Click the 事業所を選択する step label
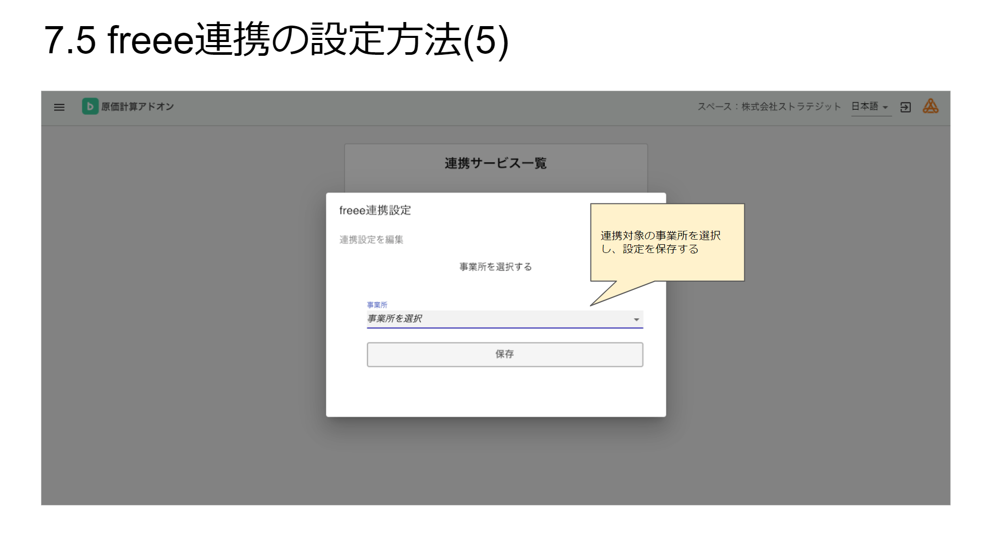 coord(496,267)
